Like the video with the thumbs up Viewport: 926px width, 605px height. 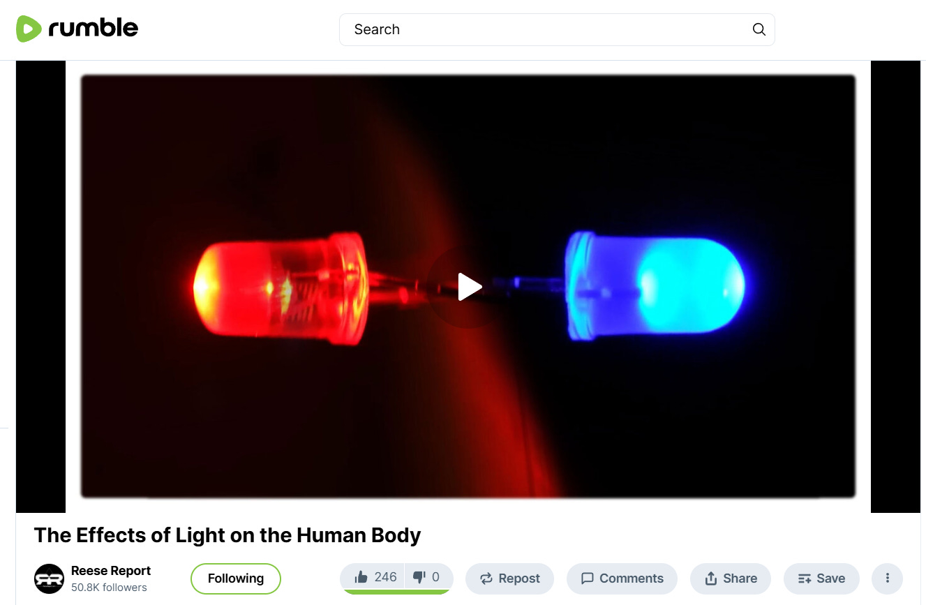372,577
